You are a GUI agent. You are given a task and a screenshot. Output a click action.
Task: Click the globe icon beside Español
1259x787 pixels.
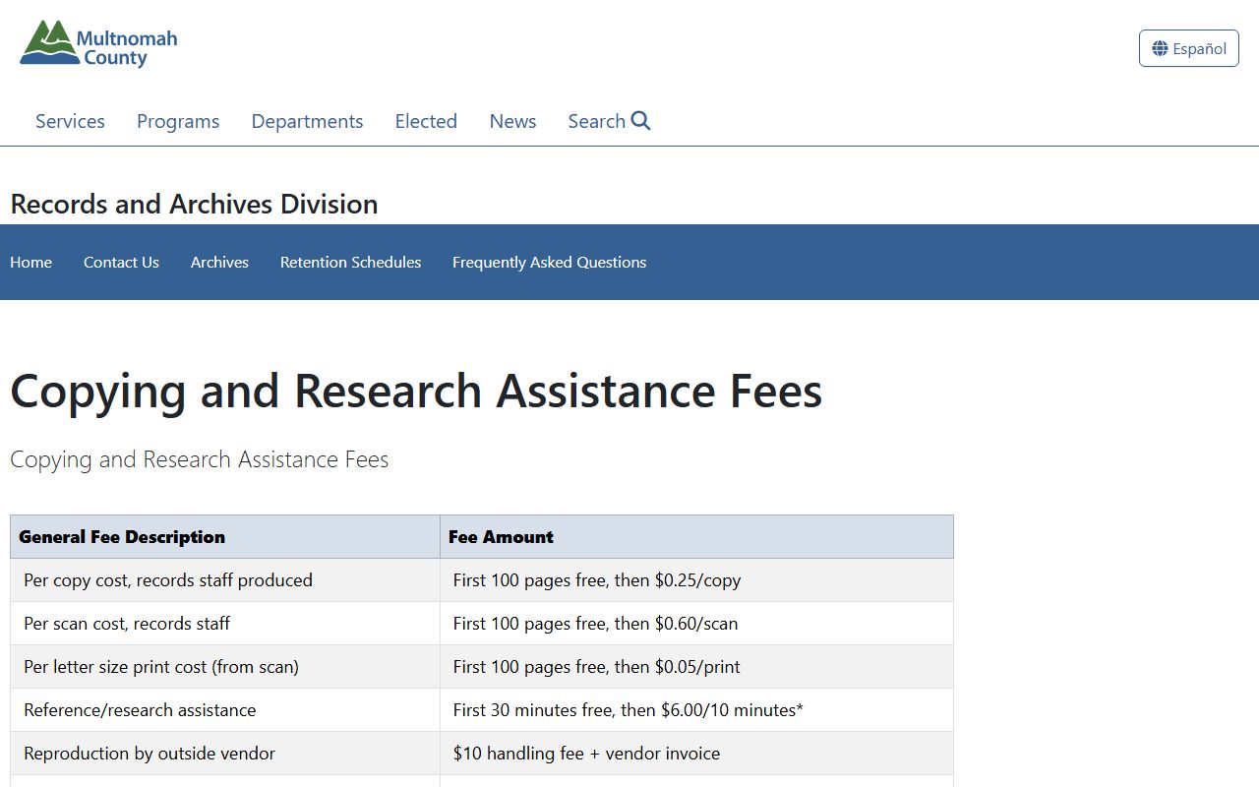point(1161,48)
